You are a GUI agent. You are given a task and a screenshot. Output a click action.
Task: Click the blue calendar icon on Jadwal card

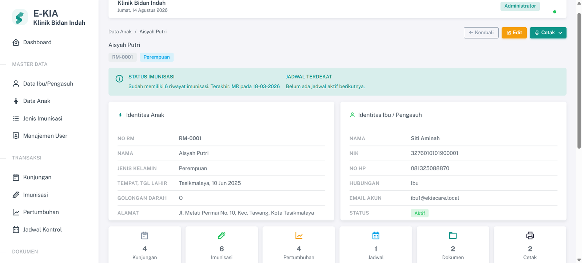376,236
